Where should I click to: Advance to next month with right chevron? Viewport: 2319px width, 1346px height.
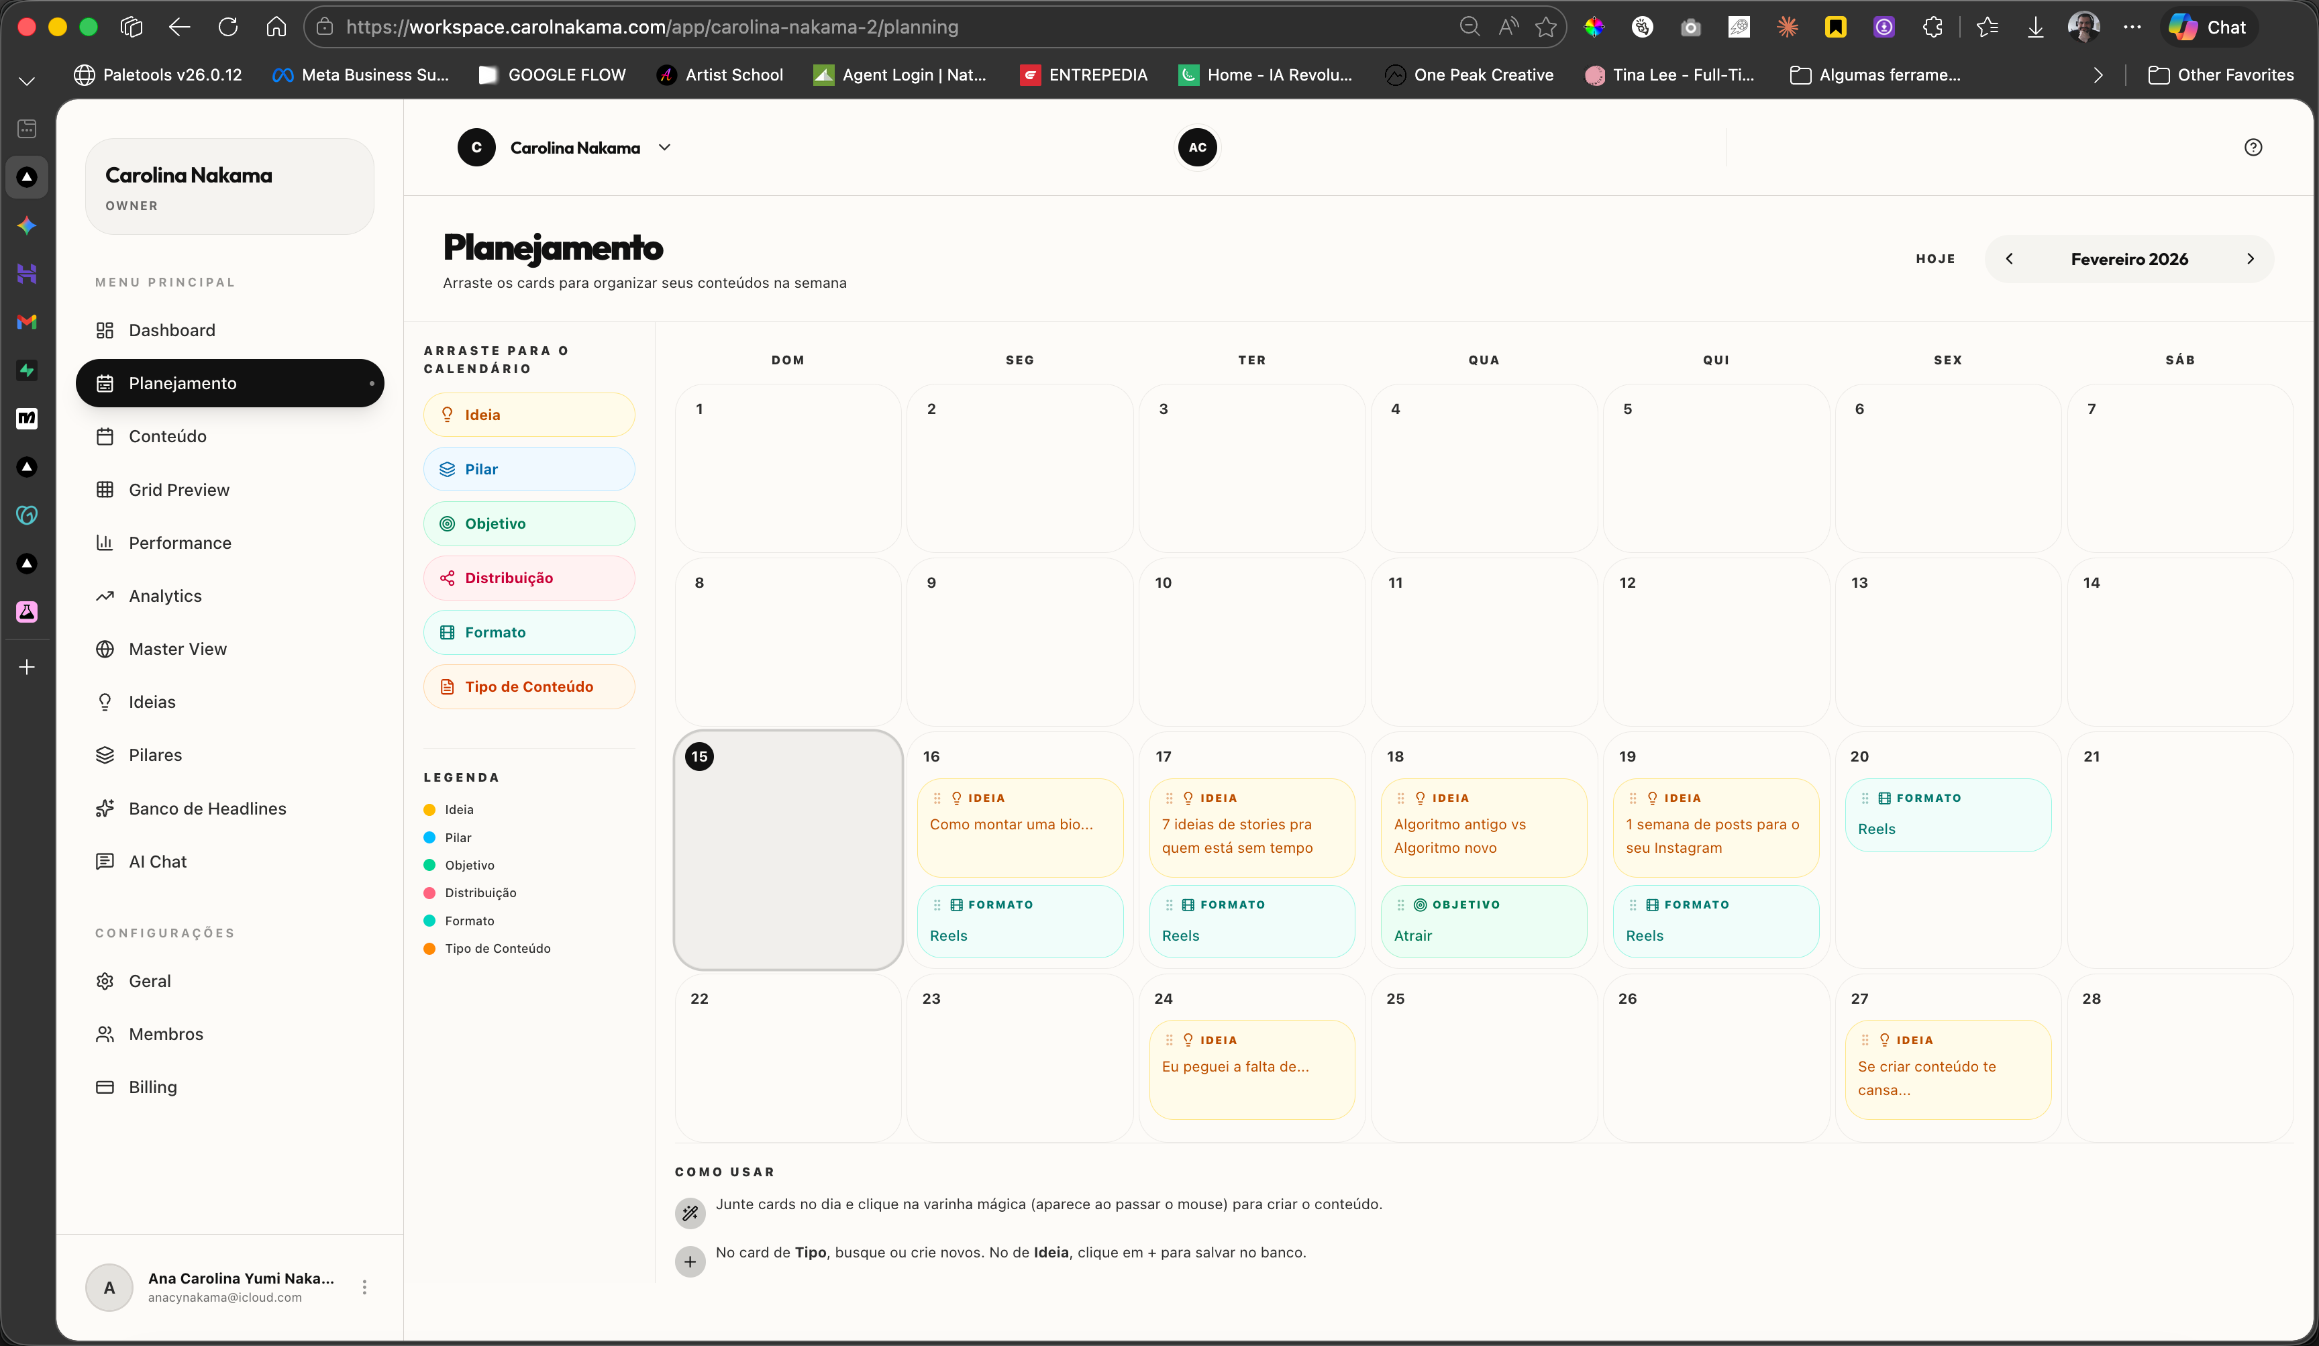2251,258
